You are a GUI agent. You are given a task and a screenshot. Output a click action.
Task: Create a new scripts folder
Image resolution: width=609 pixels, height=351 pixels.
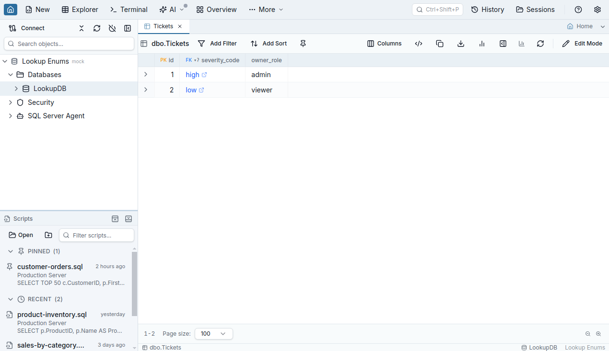48,235
